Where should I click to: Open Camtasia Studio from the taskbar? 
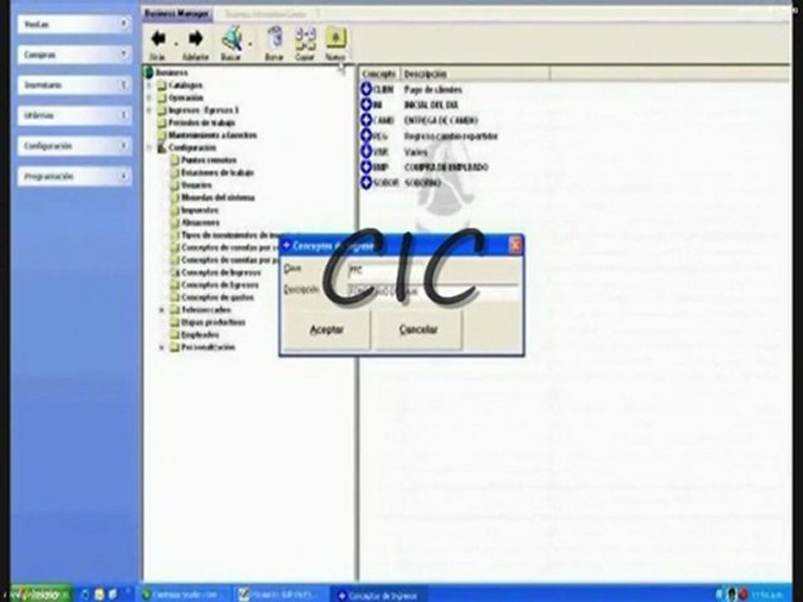tap(182, 594)
